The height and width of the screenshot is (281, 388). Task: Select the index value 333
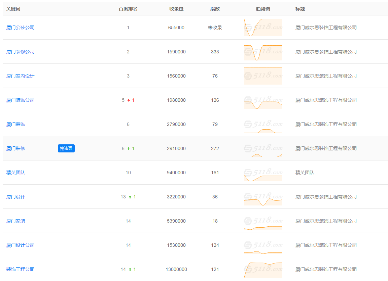click(x=215, y=52)
